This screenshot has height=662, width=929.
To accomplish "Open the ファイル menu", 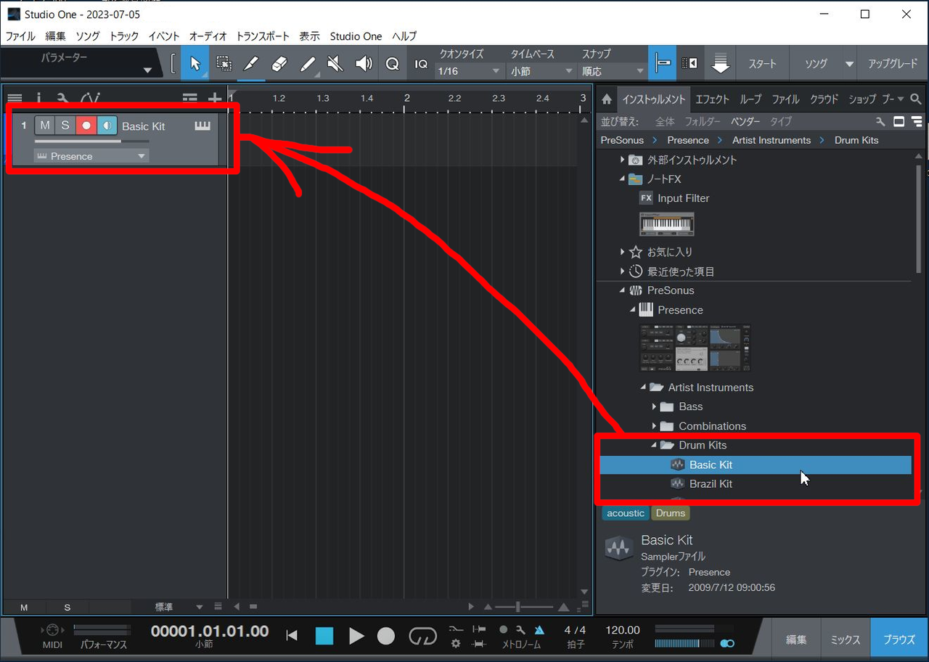I will pos(20,36).
